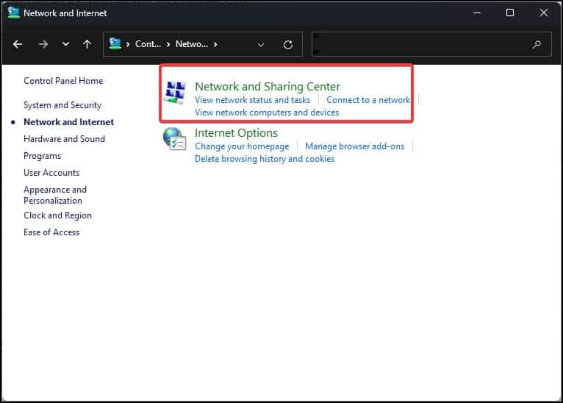
Task: Open the recent locations dropdown chevron
Action: coord(65,44)
